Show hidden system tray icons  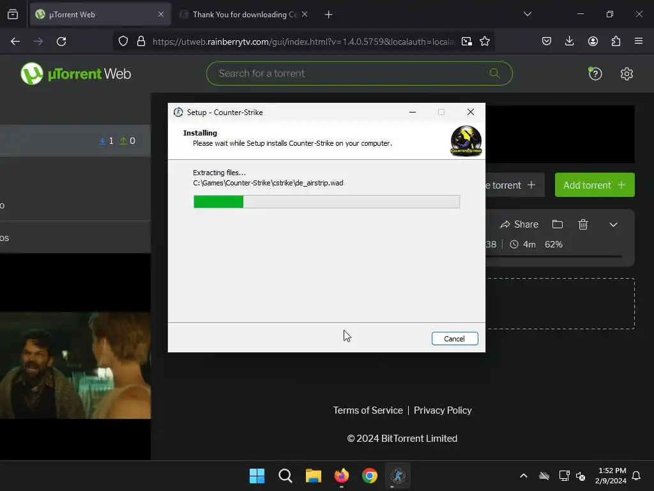[524, 476]
